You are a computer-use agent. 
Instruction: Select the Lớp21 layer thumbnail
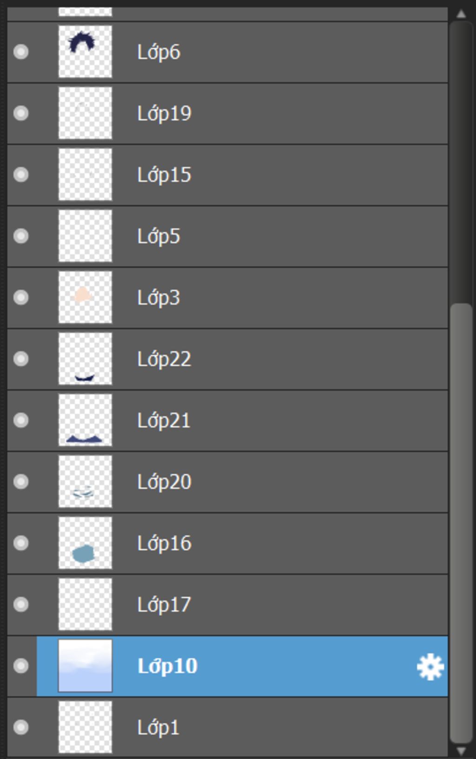pos(85,420)
